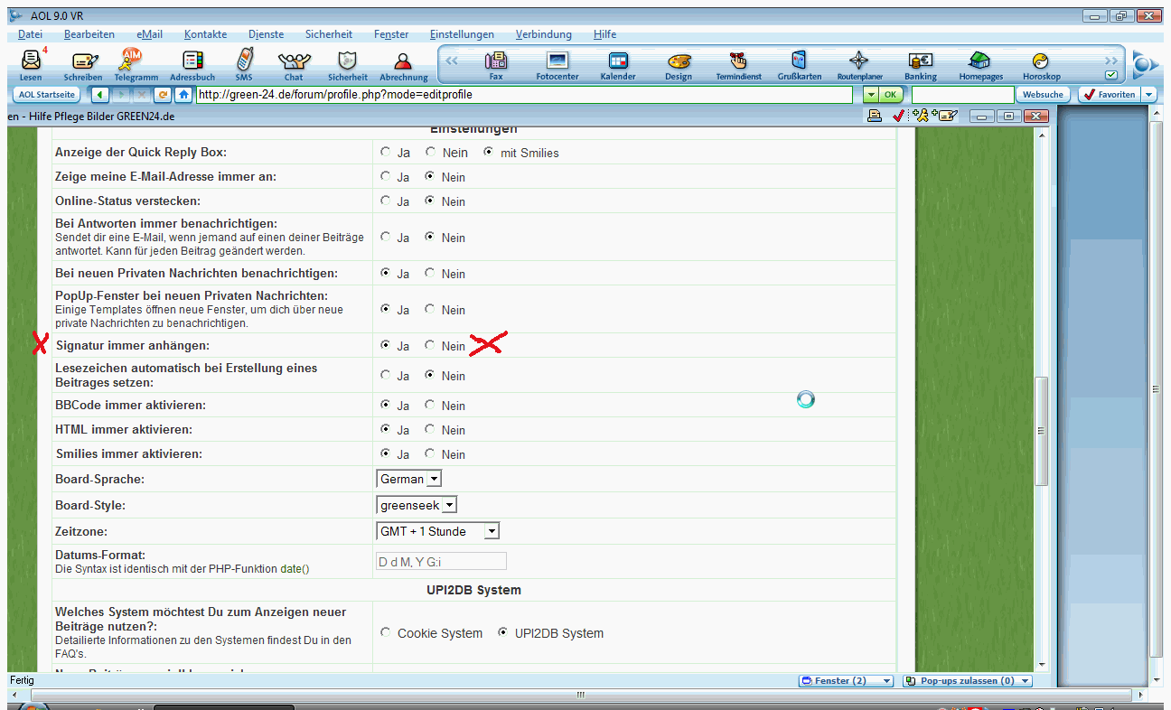Expand the Board-Sprache German dropdown
Image resolution: width=1171 pixels, height=710 pixels.
pyautogui.click(x=434, y=479)
